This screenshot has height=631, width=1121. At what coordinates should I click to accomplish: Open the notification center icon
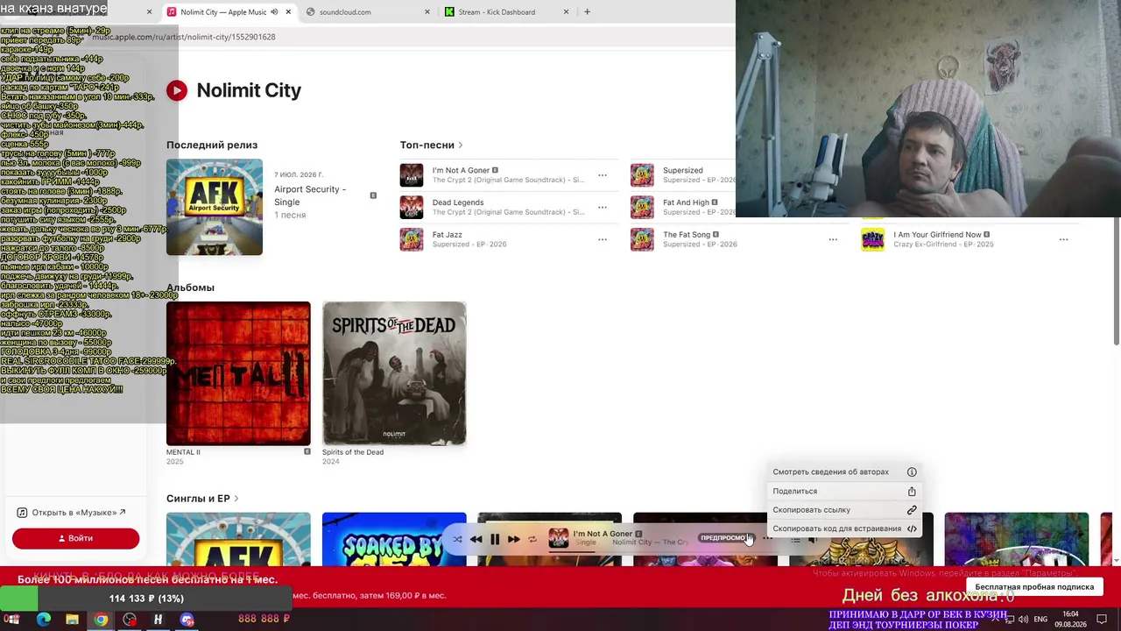(x=1102, y=620)
